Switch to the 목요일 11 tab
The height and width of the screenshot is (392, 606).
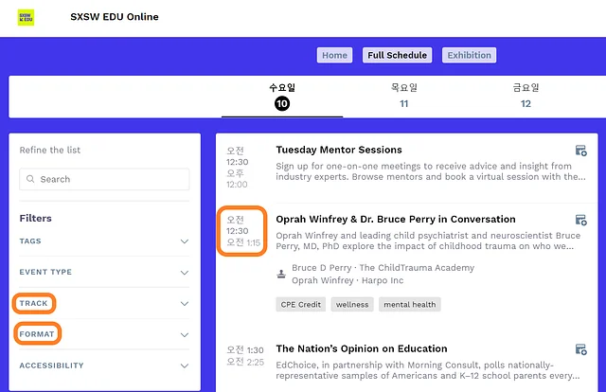pyautogui.click(x=404, y=96)
